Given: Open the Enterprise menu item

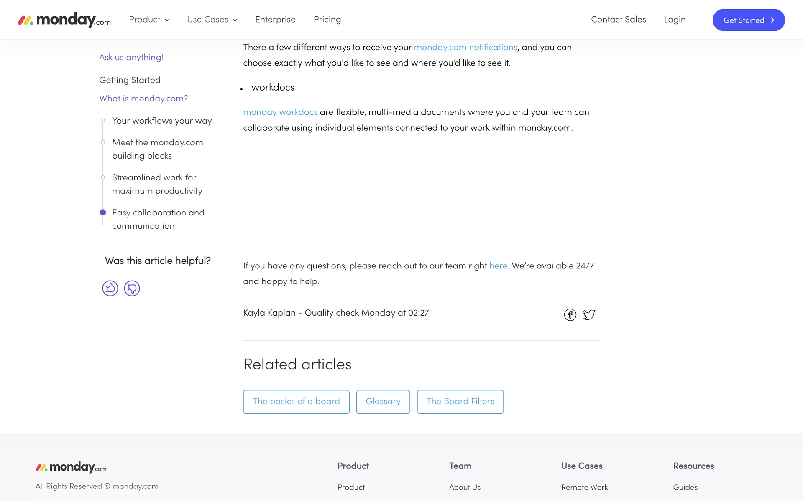Looking at the screenshot, I should point(275,20).
